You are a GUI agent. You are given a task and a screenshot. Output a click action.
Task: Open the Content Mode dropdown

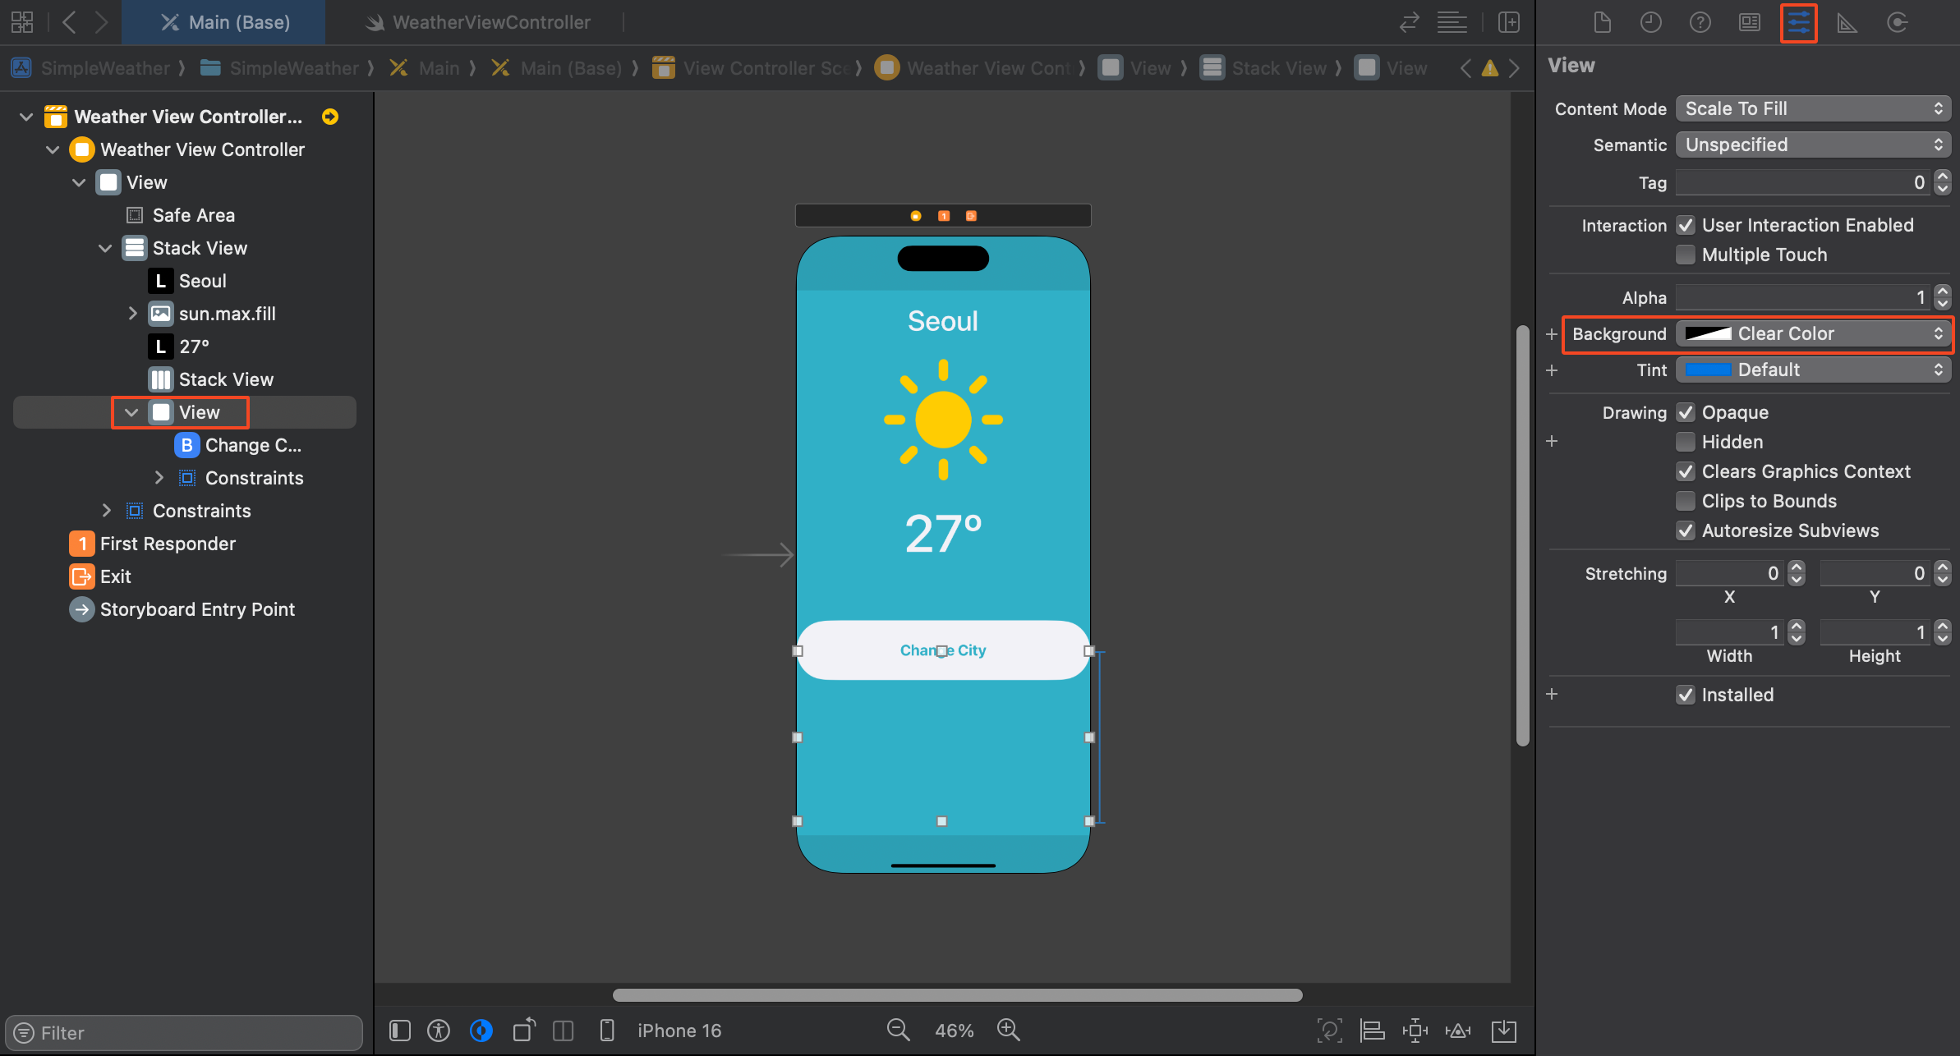pos(1812,108)
